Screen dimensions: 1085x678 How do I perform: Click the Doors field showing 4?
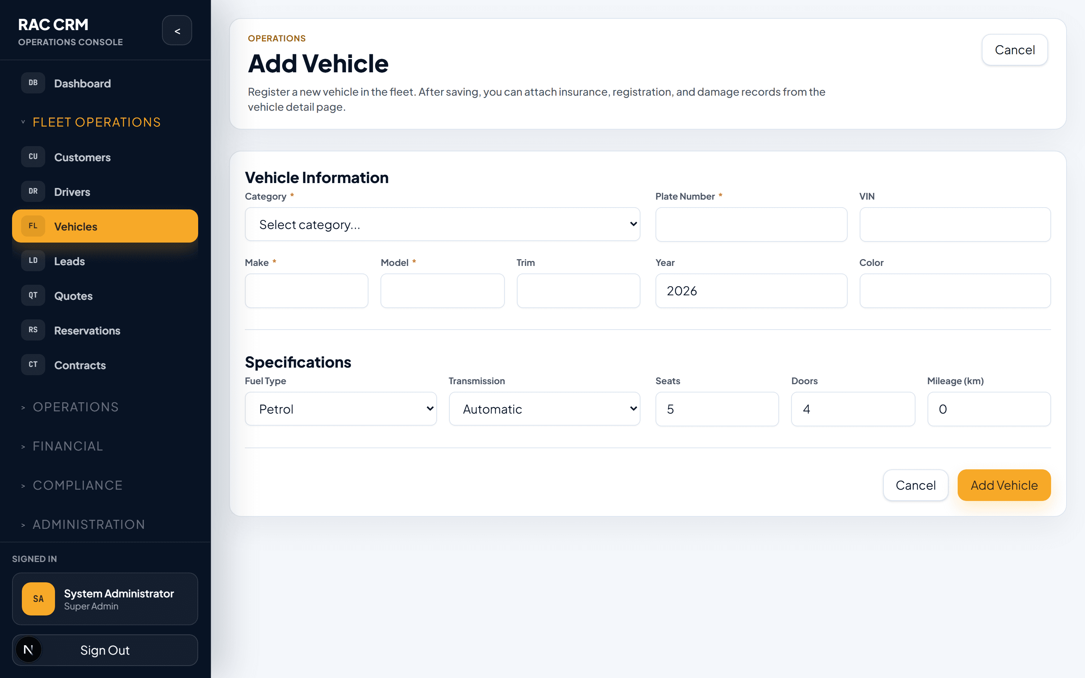point(853,409)
